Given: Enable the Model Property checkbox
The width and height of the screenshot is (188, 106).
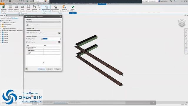Looking at the screenshot, I should [x=27, y=42].
